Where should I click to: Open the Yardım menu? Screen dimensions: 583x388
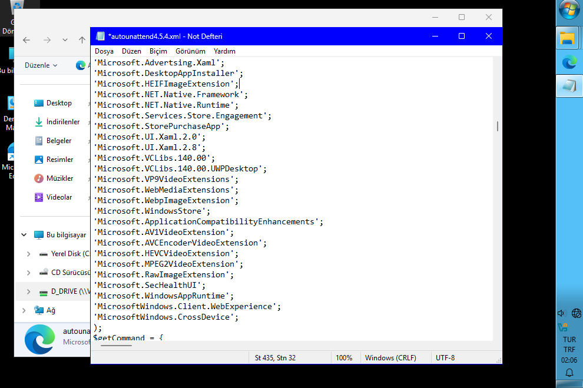click(x=224, y=51)
